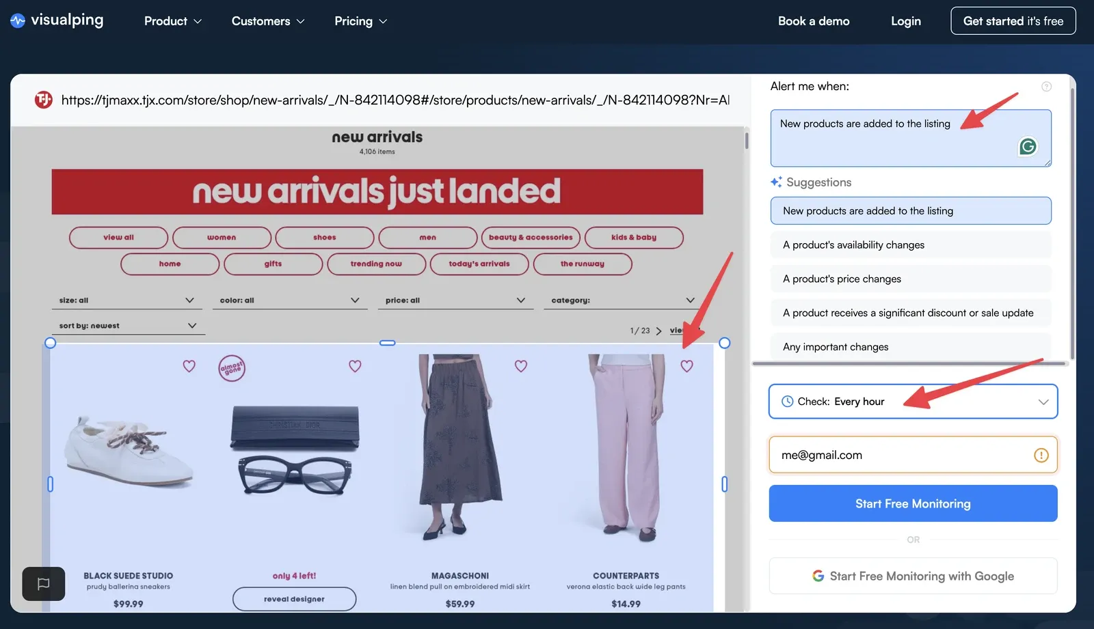Open the Product menu

[173, 21]
